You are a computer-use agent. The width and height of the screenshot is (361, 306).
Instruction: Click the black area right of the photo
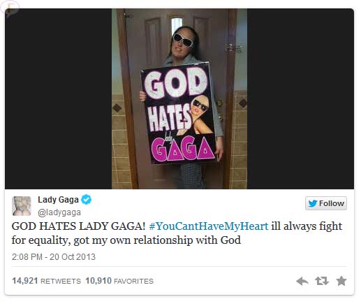coord(300,99)
